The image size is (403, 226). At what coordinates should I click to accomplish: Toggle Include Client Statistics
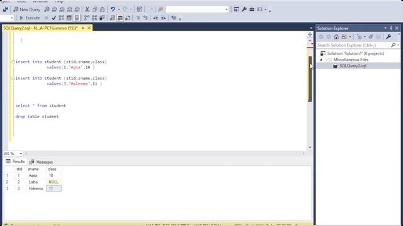point(102,18)
